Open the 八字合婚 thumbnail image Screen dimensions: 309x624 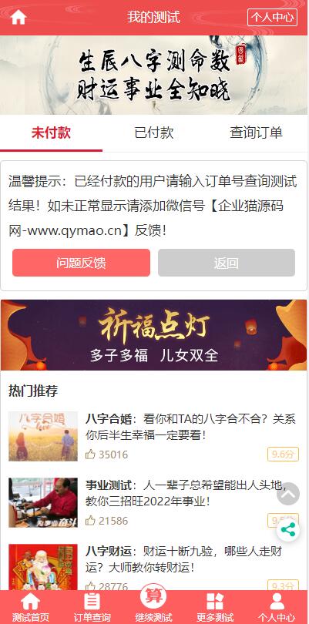pos(43,436)
